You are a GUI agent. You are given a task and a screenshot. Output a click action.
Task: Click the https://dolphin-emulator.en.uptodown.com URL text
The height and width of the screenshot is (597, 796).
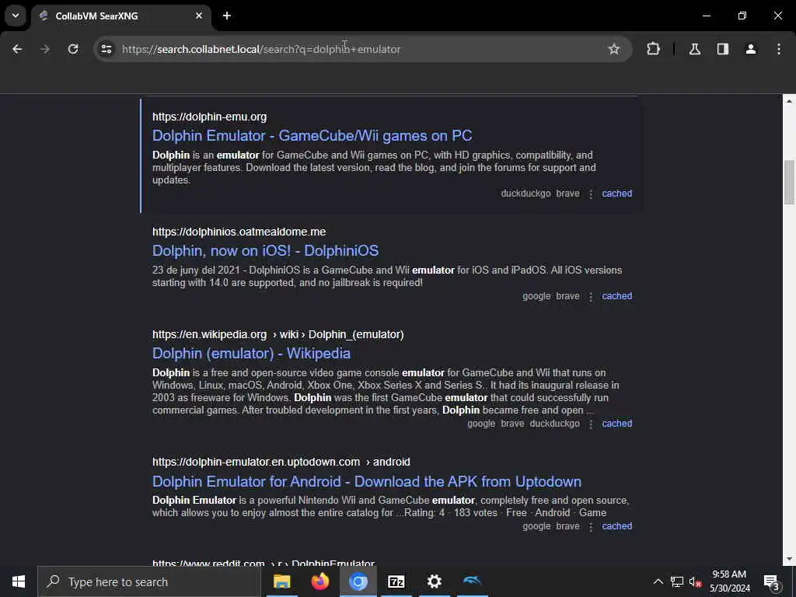pos(256,462)
